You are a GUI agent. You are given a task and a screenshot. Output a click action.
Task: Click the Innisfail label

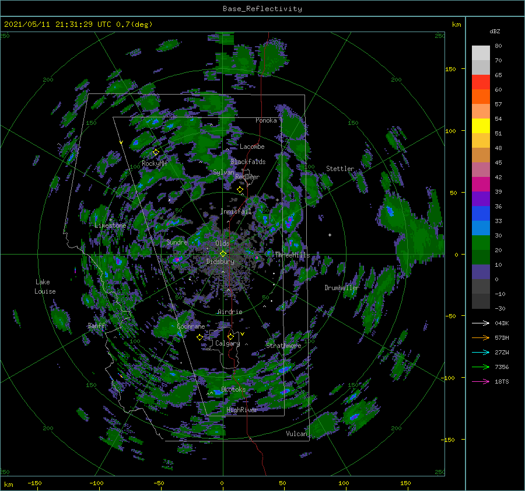click(x=236, y=211)
